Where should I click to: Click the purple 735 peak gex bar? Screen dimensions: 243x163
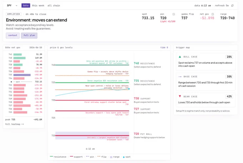(22, 75)
